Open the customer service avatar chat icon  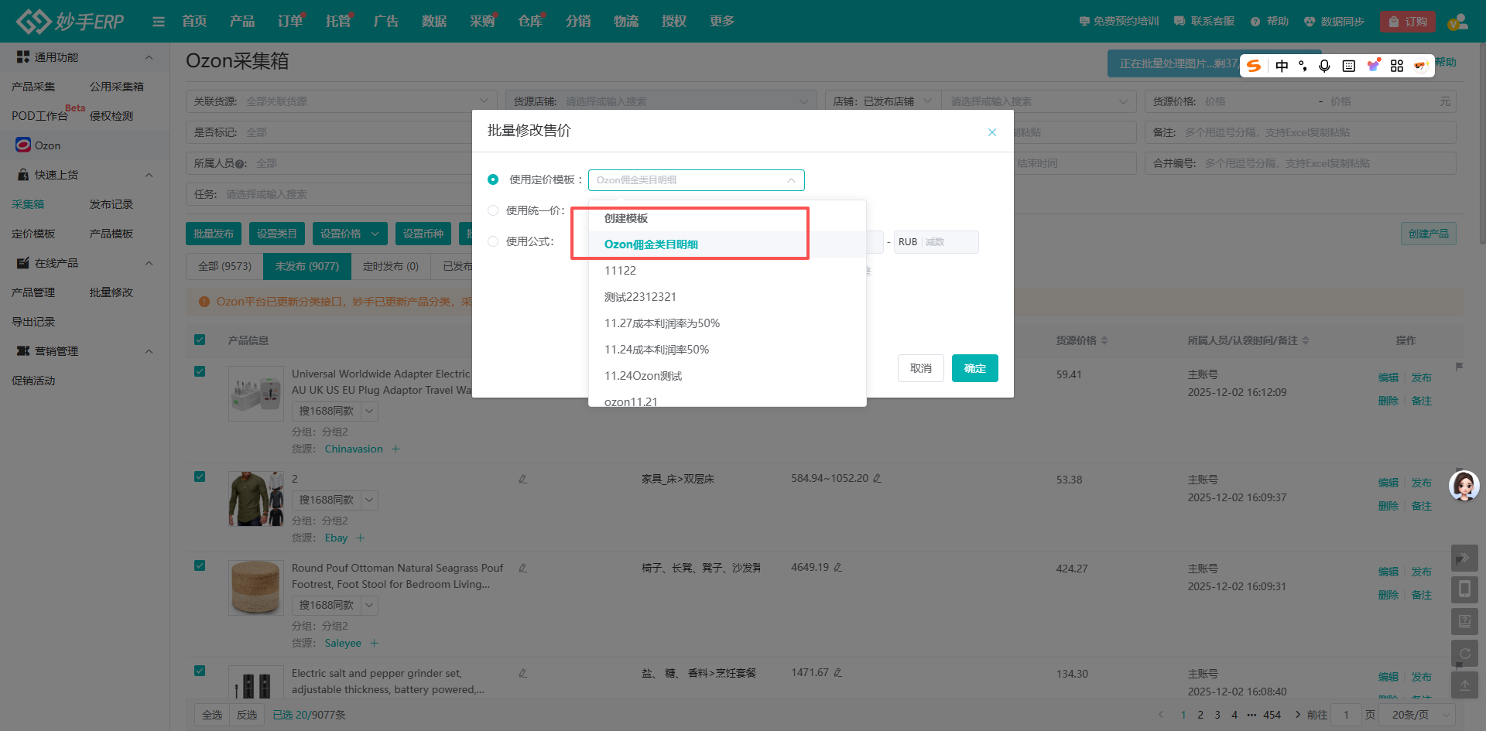point(1464,487)
